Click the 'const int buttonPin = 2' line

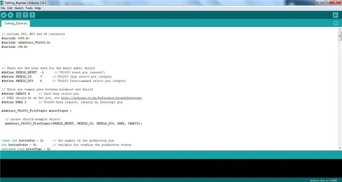58,141
